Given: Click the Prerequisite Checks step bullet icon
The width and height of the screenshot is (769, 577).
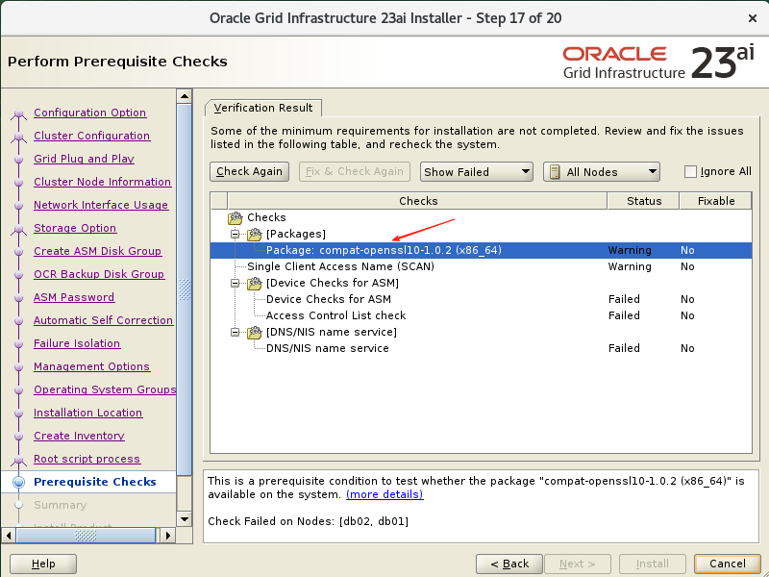Looking at the screenshot, I should click(x=18, y=483).
